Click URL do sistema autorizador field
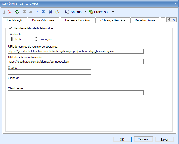Image resolution: width=179 pixels, height=144 pixels. point(76,62)
